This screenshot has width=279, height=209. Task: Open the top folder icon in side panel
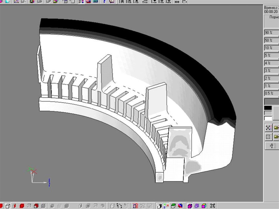(276, 128)
